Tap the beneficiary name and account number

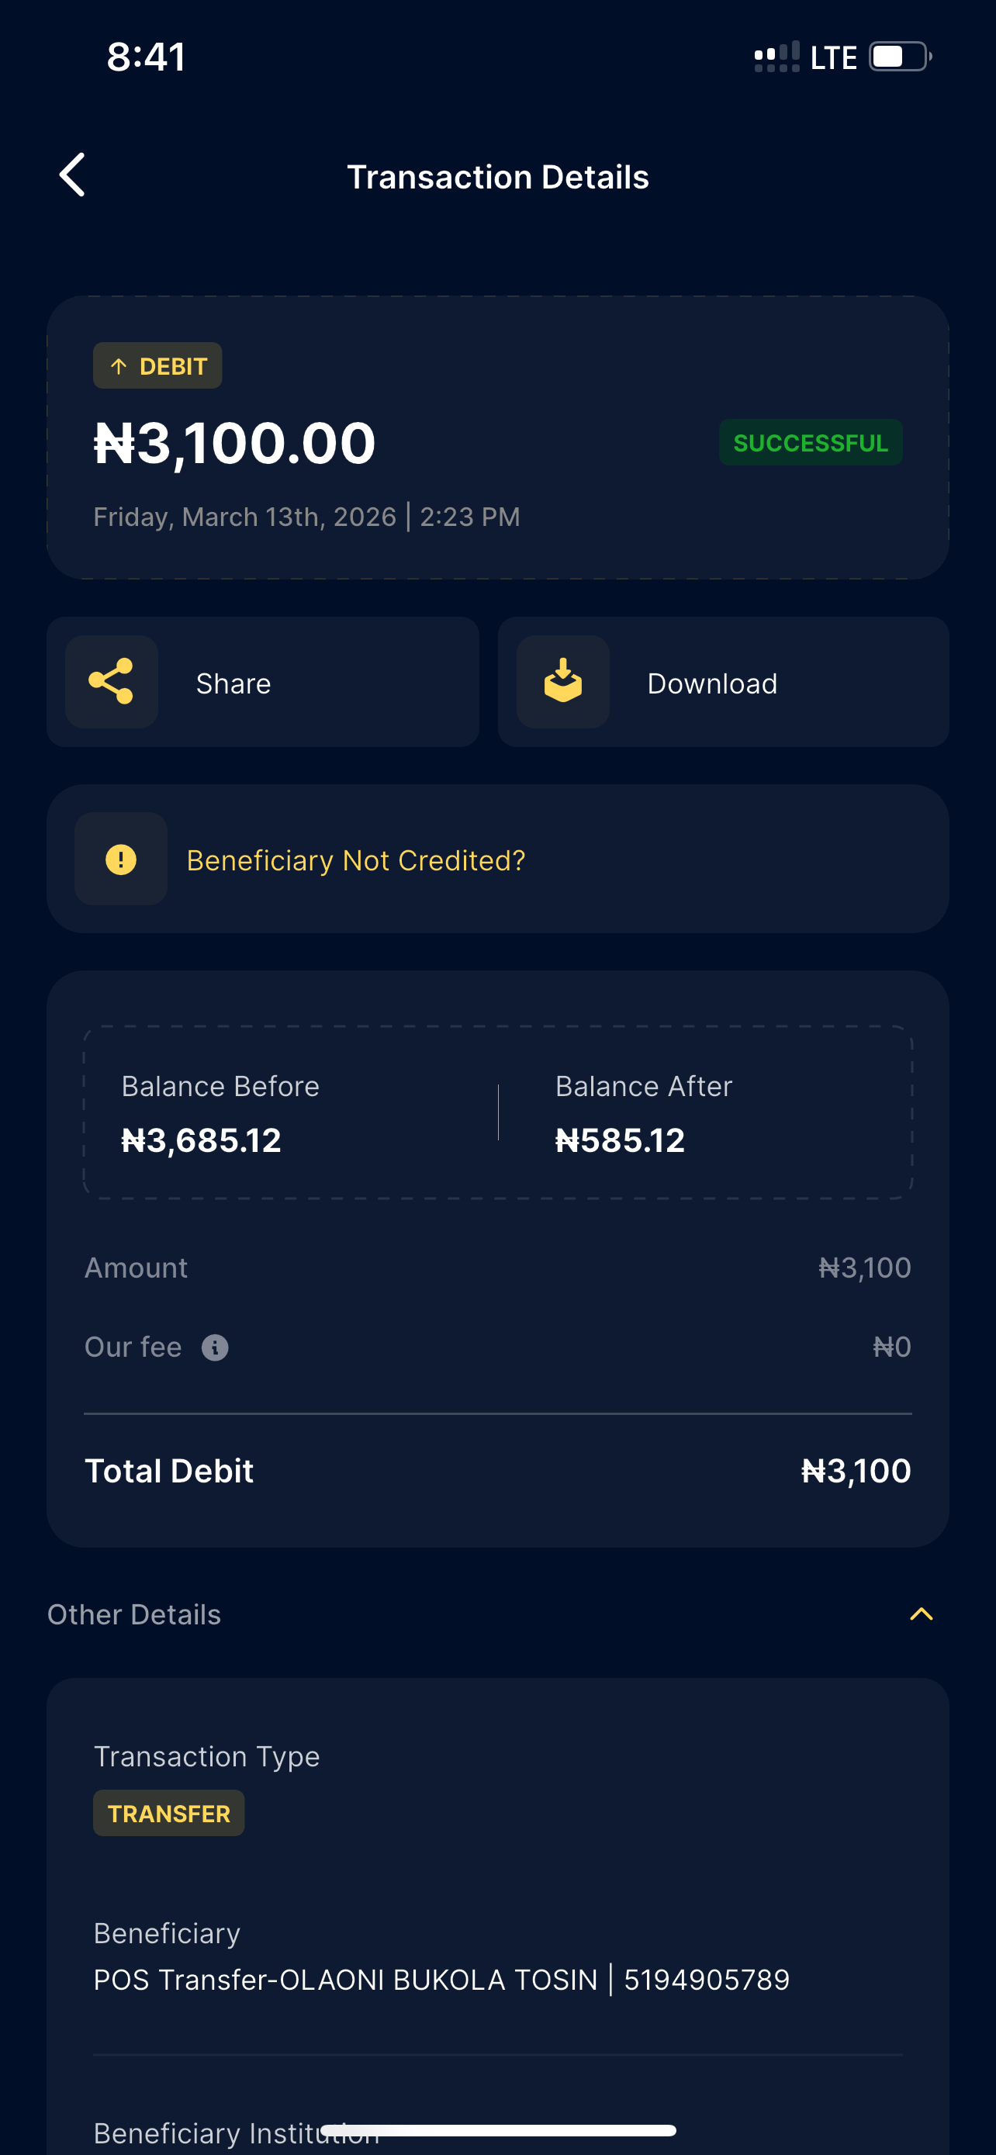coord(441,1980)
